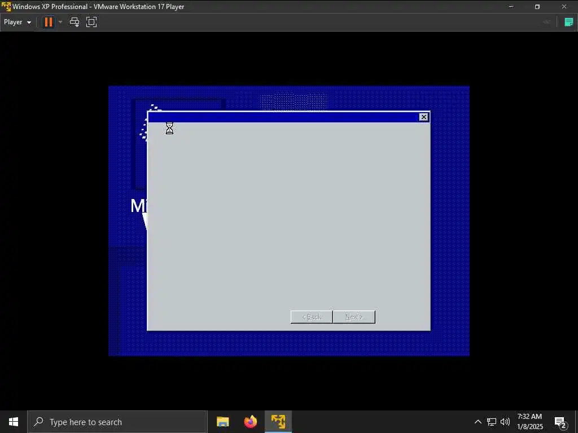Close the VMware Workstation Player window
Viewport: 578px width, 433px height.
click(564, 7)
